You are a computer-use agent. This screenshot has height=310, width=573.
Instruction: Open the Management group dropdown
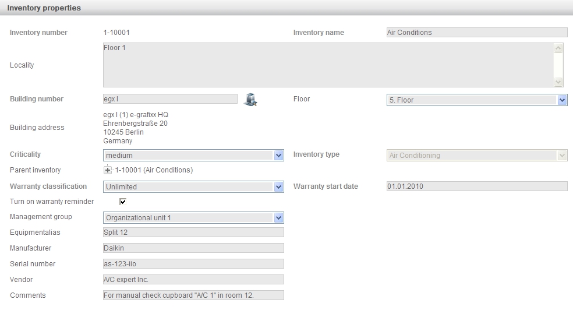point(193,218)
